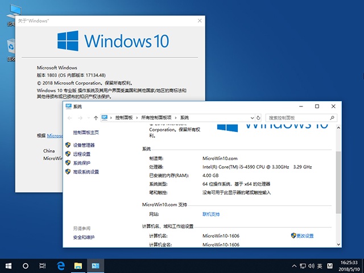Screen dimensions: 364x273
Task: Open the volume tray icon
Action: tap(311, 266)
